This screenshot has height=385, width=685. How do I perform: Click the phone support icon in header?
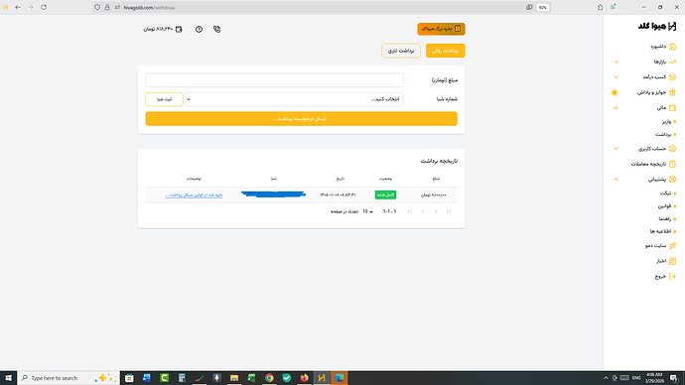(x=216, y=29)
